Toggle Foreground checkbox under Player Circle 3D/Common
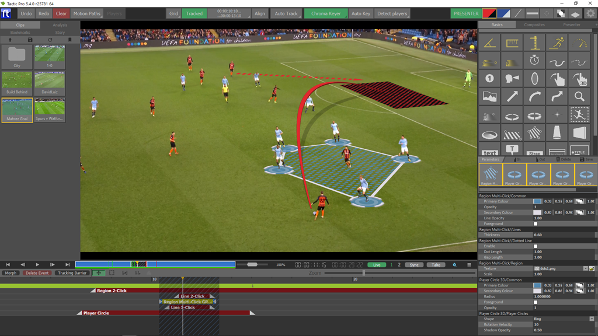This screenshot has width=598, height=336. point(536,302)
